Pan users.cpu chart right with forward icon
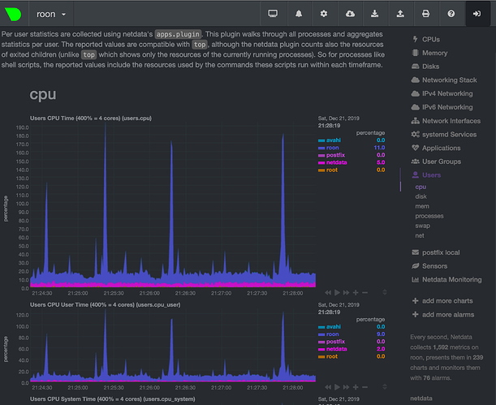Screen dimensions: 496x405 click(347, 293)
